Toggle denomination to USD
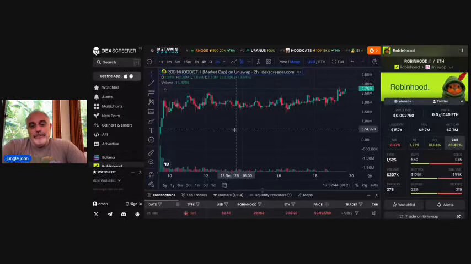Image resolution: width=471 pixels, height=264 pixels. tap(311, 62)
